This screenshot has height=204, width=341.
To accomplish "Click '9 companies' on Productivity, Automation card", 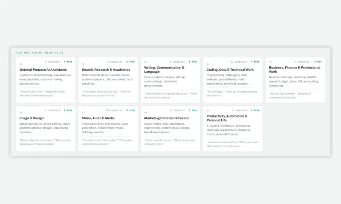I will coord(240,110).
